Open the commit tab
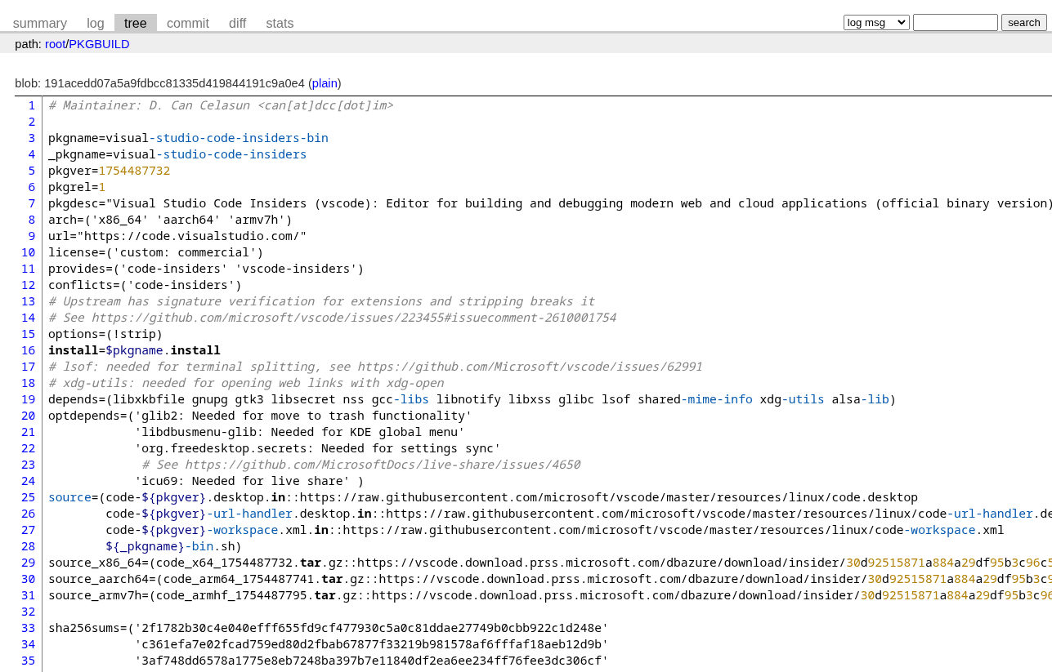The image size is (1052, 672). (x=188, y=23)
